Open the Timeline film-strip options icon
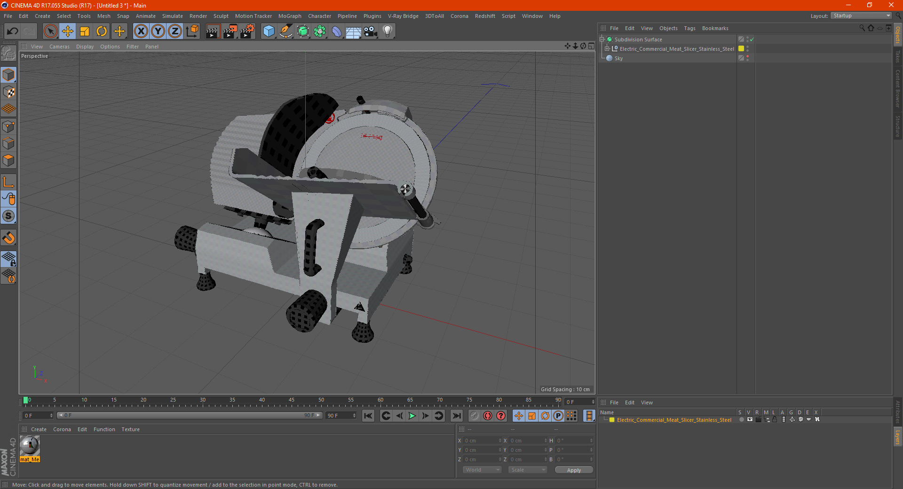The width and height of the screenshot is (903, 489). click(589, 416)
